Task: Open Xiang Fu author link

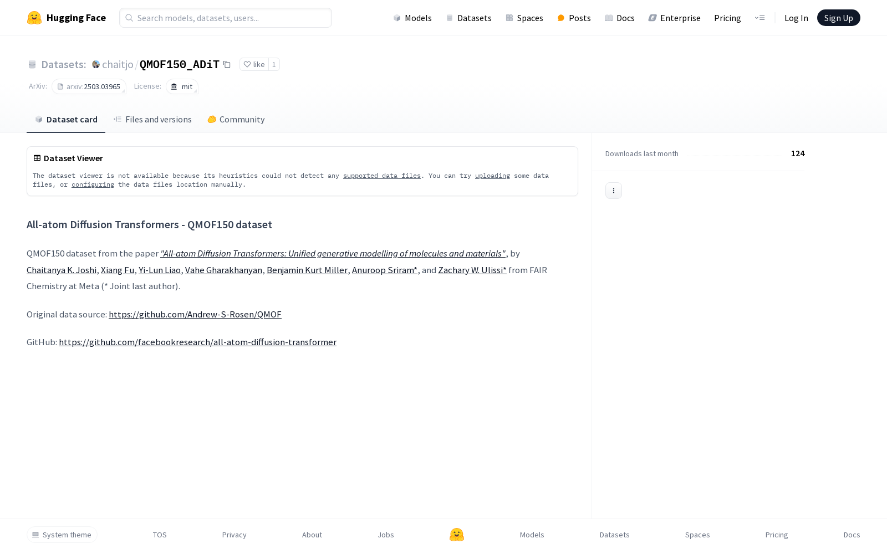Action: point(118,270)
